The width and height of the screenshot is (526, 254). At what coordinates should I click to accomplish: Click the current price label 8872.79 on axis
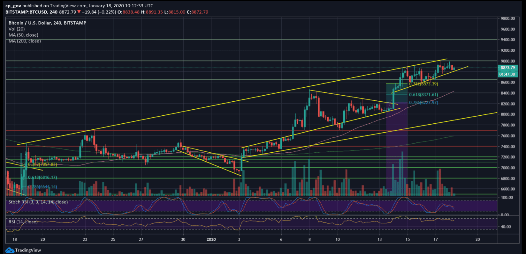(x=507, y=68)
